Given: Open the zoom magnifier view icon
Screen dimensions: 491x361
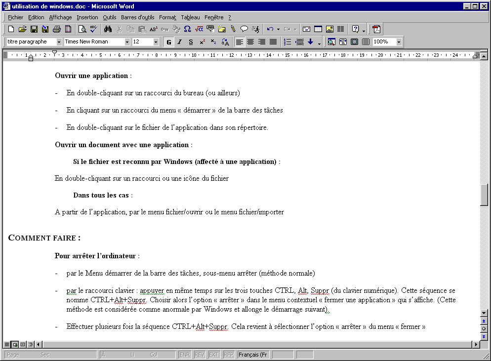Looking at the screenshot, I should pyautogui.click(x=331, y=42).
